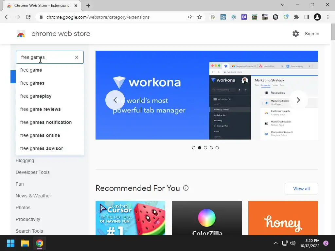Open web store settings gear

pyautogui.click(x=296, y=34)
